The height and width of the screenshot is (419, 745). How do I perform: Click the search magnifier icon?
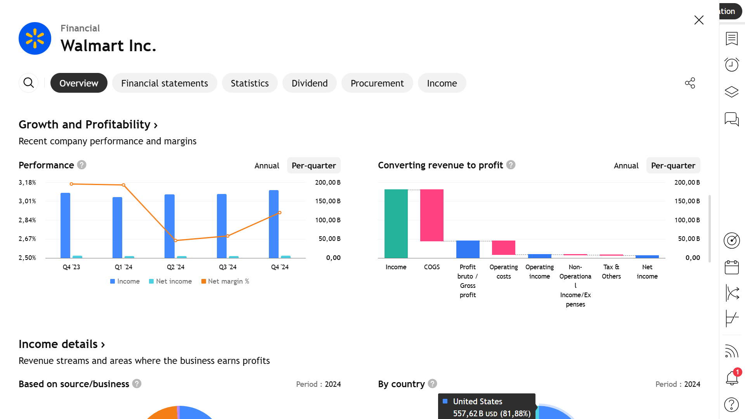coord(29,83)
